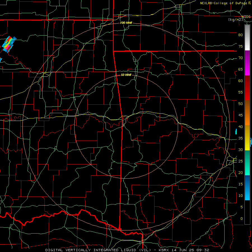Image resolution: width=252 pixels, height=252 pixels.
Task: Click the scale value 75
Action: pyautogui.click(x=241, y=46)
